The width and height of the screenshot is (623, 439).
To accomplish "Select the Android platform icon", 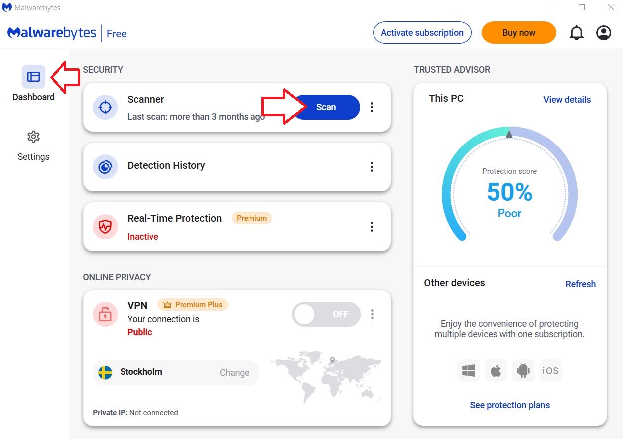I will click(x=523, y=371).
